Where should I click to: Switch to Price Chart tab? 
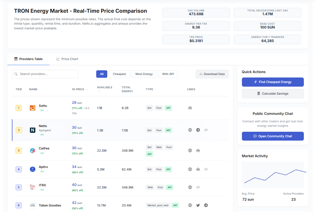[67, 59]
